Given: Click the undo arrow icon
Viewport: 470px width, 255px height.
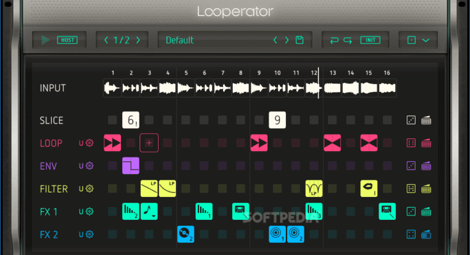Looking at the screenshot, I should click(333, 40).
